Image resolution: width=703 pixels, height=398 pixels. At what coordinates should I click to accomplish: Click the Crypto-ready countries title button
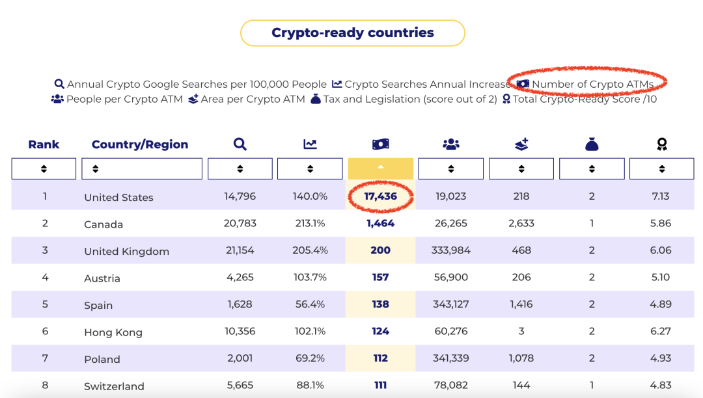pos(352,33)
